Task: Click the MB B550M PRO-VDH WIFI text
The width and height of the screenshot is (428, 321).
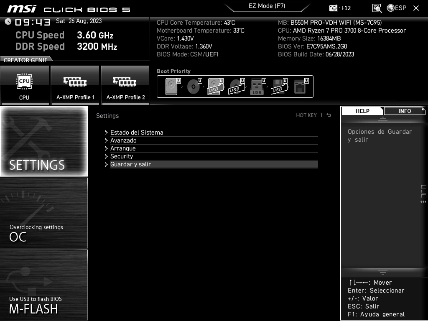Action: point(330,23)
